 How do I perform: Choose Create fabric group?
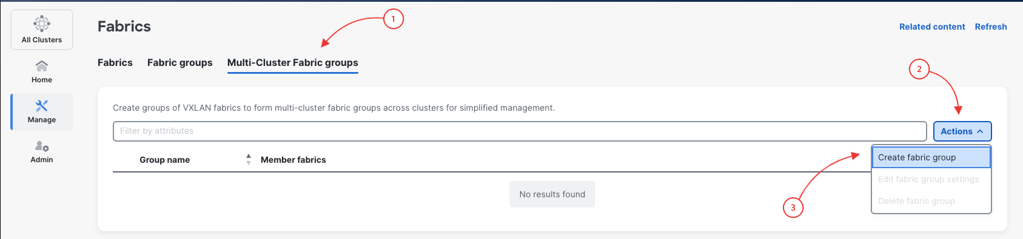(x=931, y=157)
